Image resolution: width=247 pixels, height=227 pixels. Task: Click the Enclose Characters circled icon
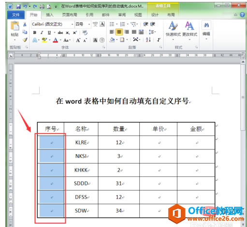pyautogui.click(x=102, y=40)
